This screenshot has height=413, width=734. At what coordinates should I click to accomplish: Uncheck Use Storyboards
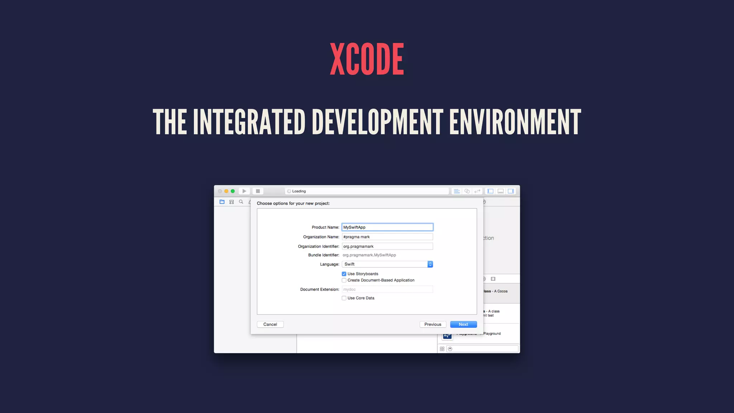(344, 274)
